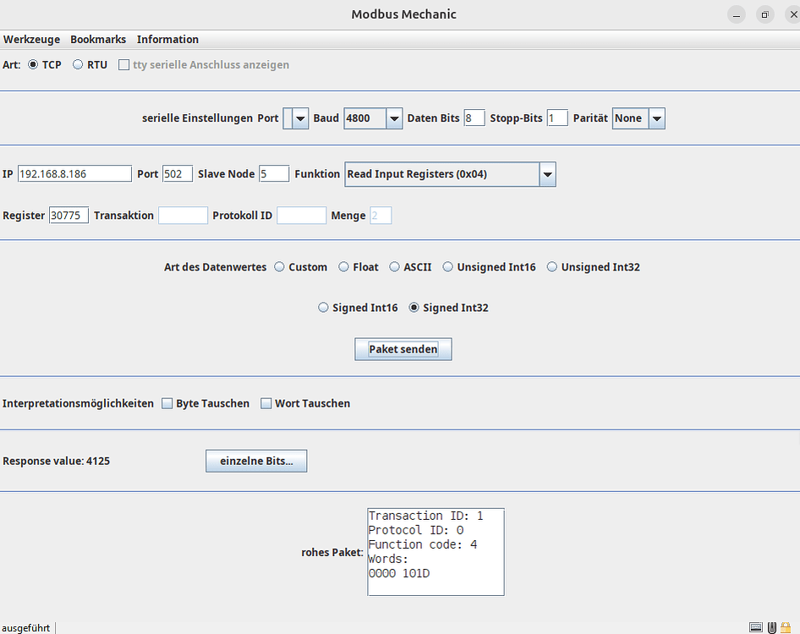Open the Parität dropdown

pyautogui.click(x=657, y=118)
